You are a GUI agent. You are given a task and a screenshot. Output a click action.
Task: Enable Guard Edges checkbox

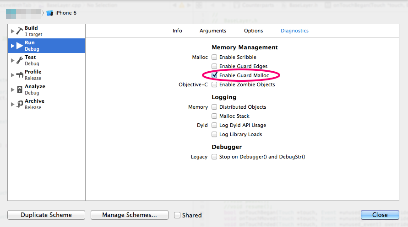tap(214, 66)
